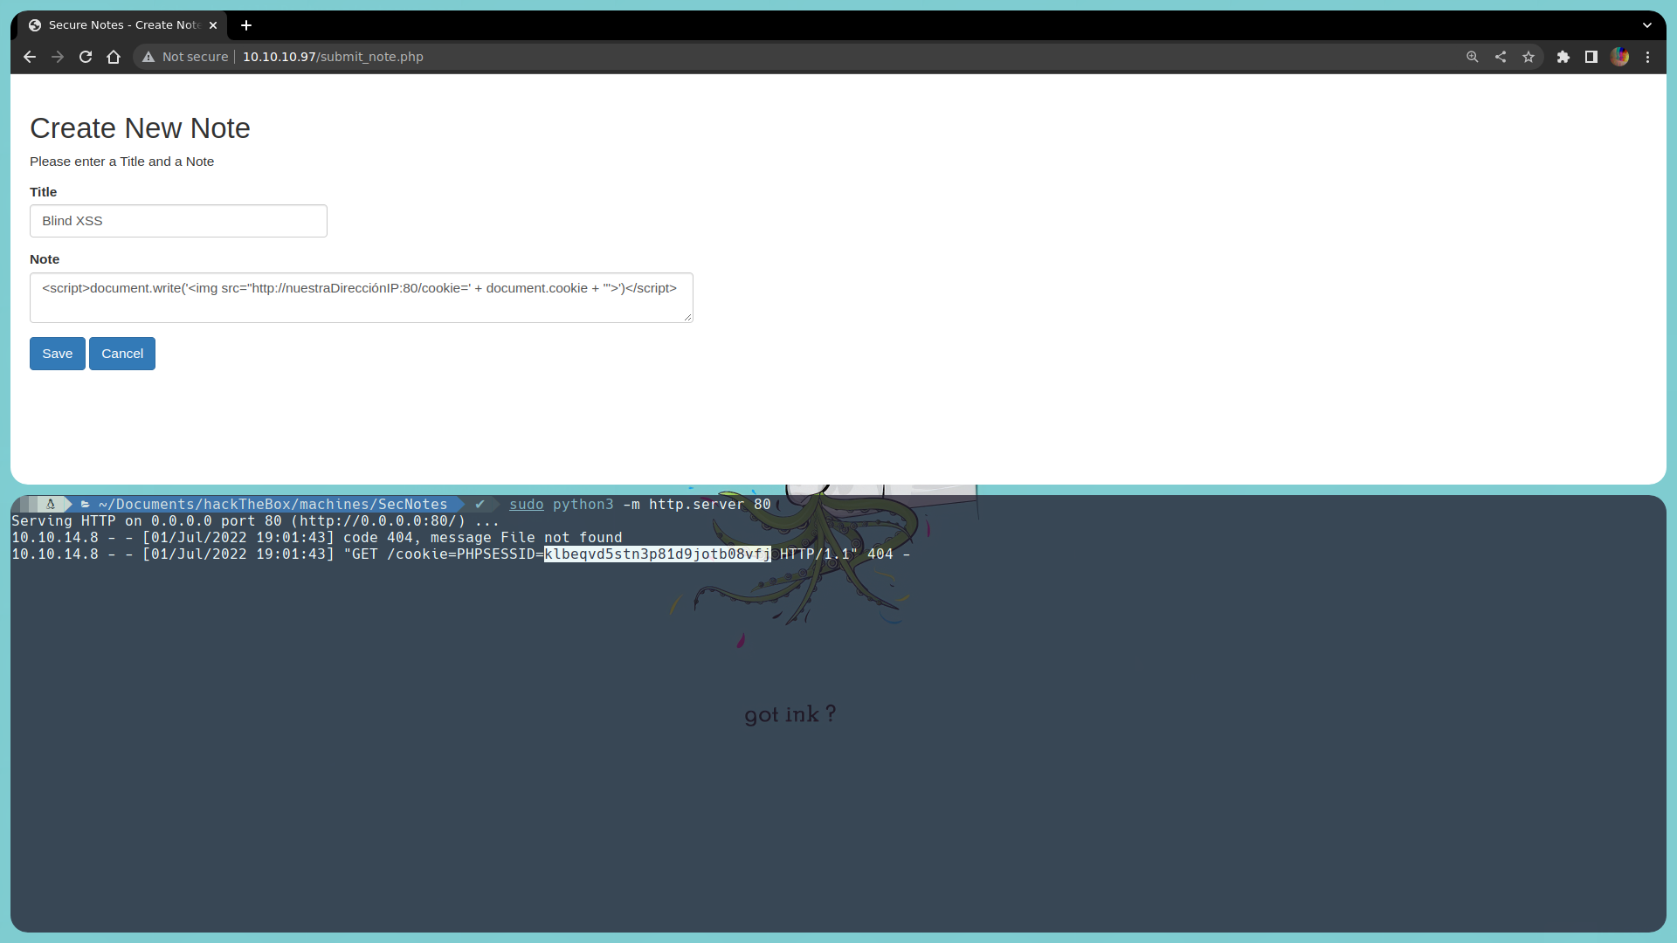The width and height of the screenshot is (1677, 943).
Task: Go to the browser home page
Action: tap(114, 57)
